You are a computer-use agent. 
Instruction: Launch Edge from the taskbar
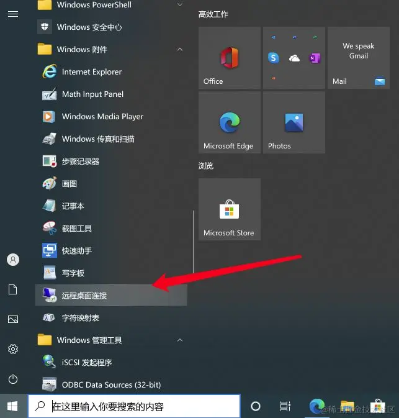pos(316,406)
